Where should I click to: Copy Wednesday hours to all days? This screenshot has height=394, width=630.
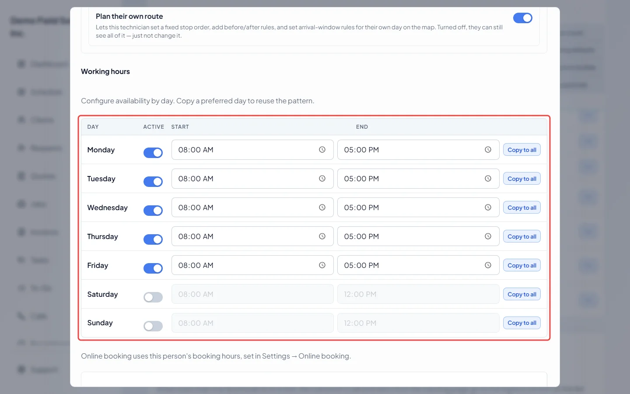pyautogui.click(x=521, y=208)
